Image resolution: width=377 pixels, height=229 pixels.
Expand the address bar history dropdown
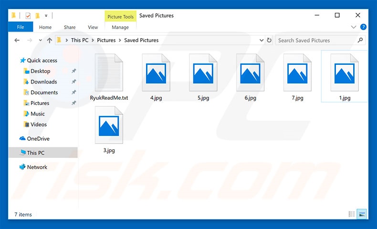click(262, 40)
